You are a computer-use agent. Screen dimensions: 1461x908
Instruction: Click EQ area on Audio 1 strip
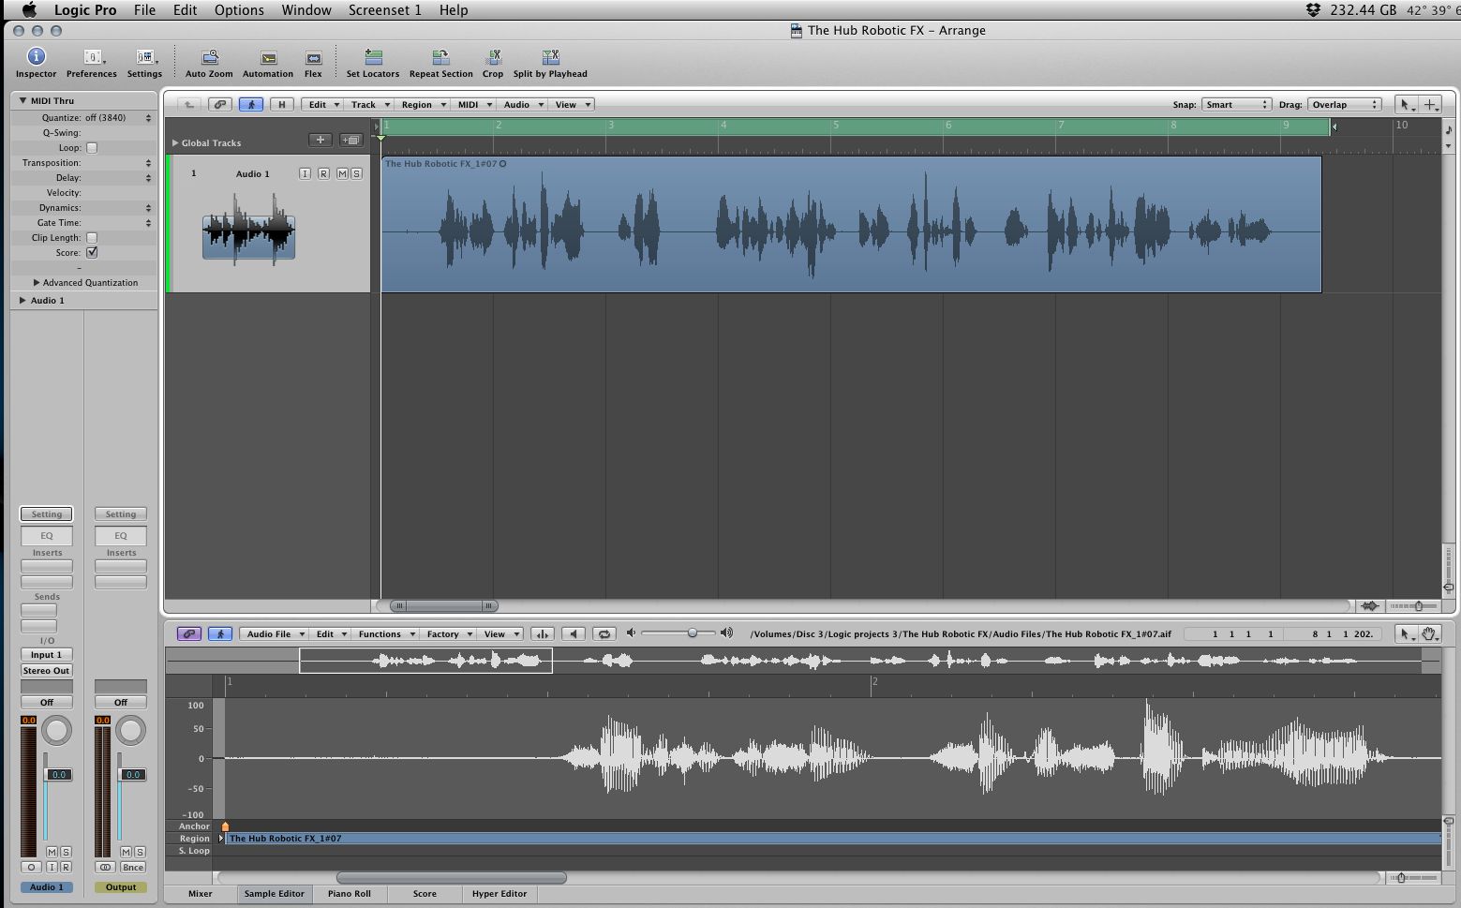click(x=46, y=536)
